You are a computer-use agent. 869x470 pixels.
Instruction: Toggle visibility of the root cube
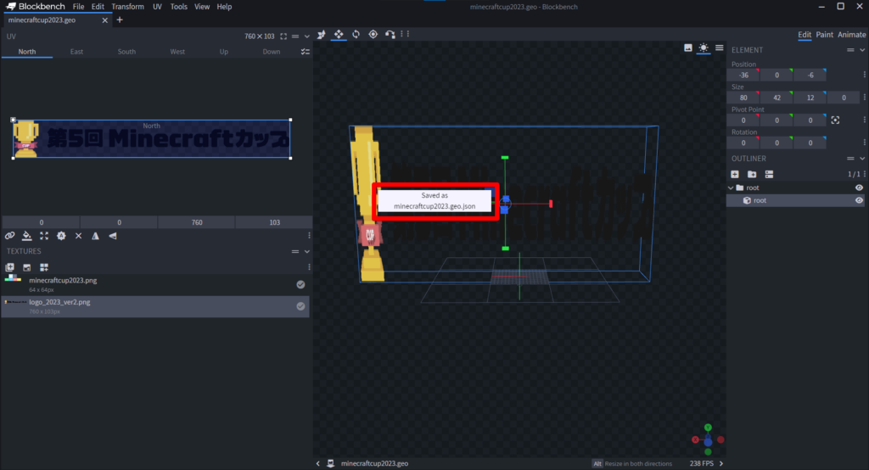(x=859, y=201)
